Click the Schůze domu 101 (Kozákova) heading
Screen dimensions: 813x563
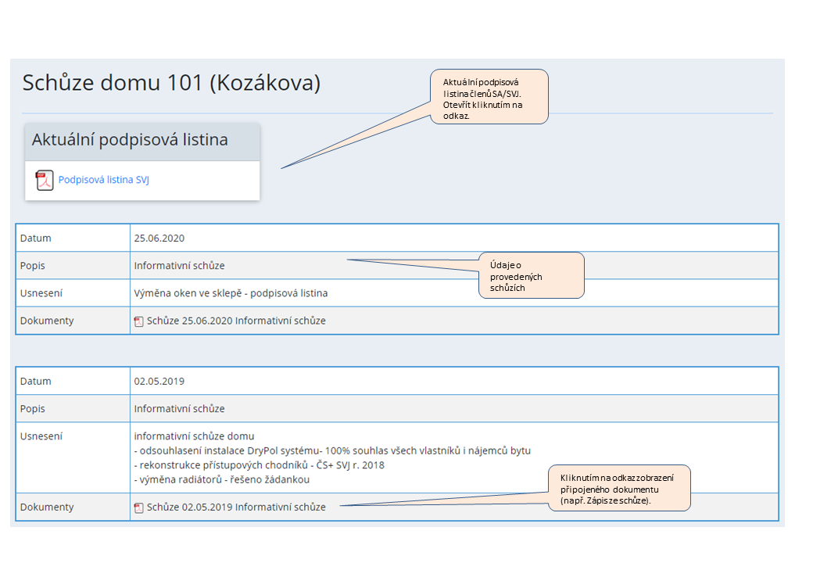pyautogui.click(x=171, y=83)
